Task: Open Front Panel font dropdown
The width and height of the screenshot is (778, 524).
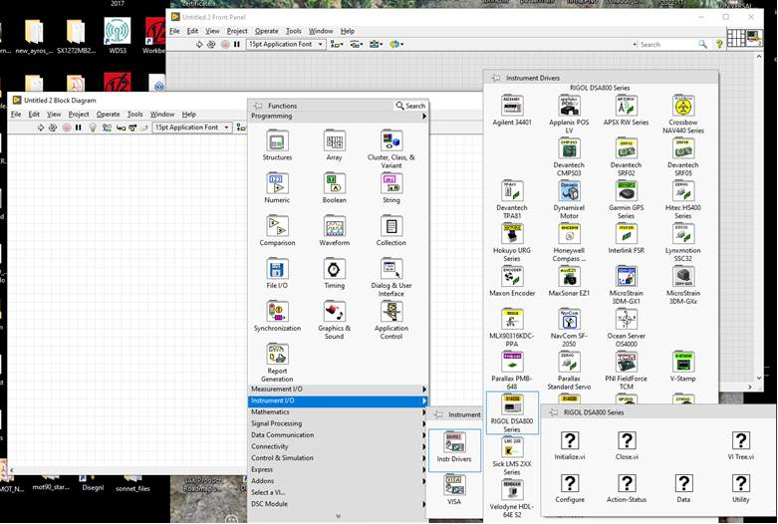Action: [285, 44]
